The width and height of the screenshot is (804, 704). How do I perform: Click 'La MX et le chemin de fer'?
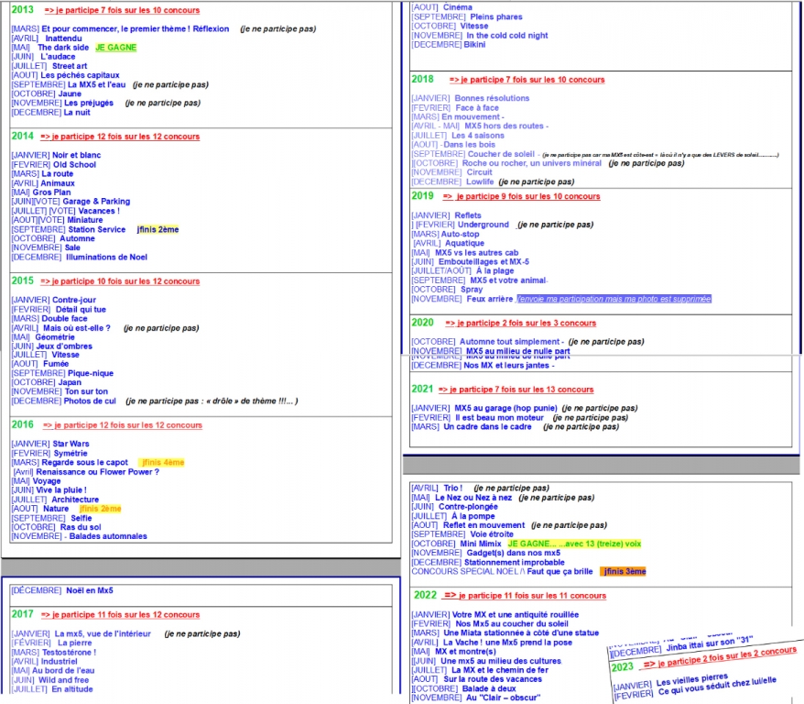coord(500,670)
